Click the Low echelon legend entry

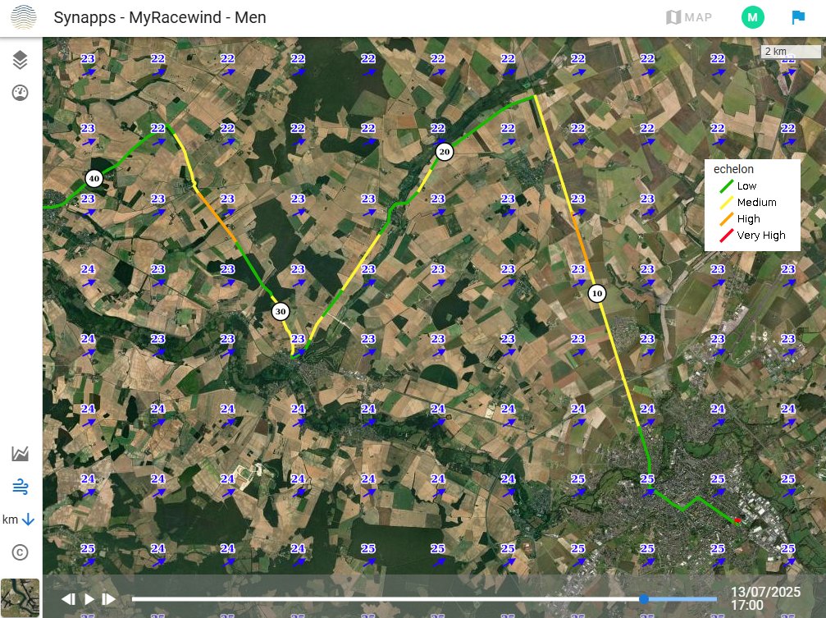[x=738, y=185]
